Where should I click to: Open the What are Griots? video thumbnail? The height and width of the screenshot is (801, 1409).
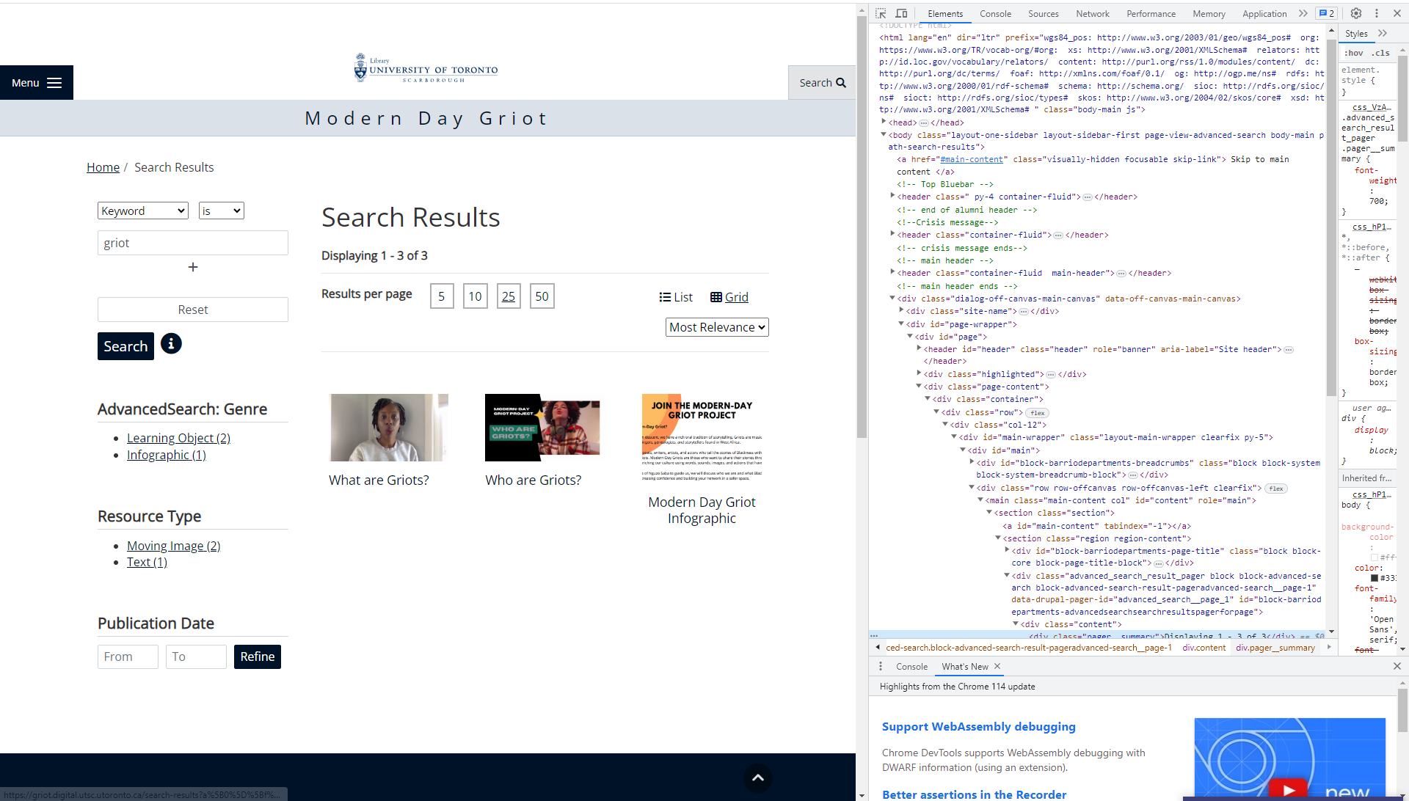389,428
